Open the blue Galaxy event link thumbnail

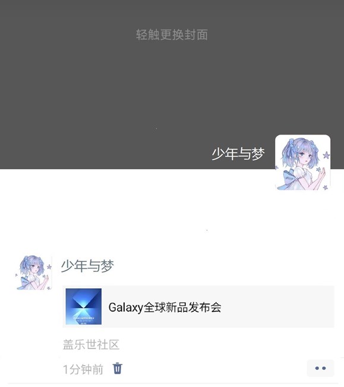tap(84, 306)
